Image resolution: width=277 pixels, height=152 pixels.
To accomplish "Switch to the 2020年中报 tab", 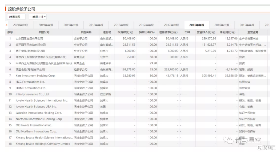I will 21,25.
